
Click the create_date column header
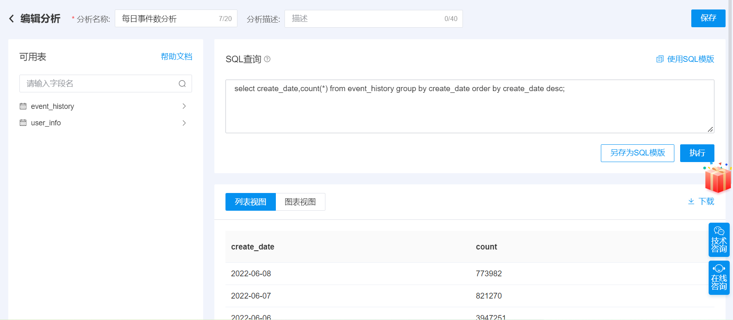253,247
